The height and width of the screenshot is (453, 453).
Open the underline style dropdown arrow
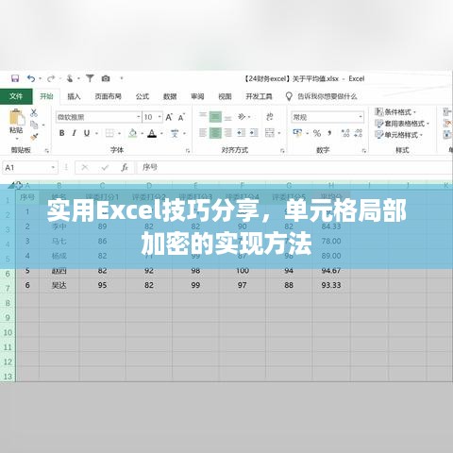(x=96, y=133)
